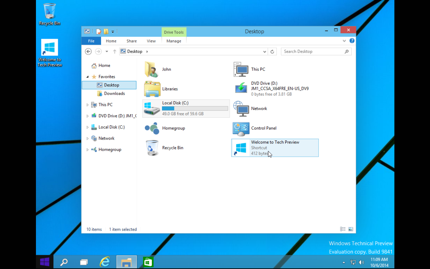Switch to the Share ribbon tab
The height and width of the screenshot is (269, 430).
(x=132, y=41)
